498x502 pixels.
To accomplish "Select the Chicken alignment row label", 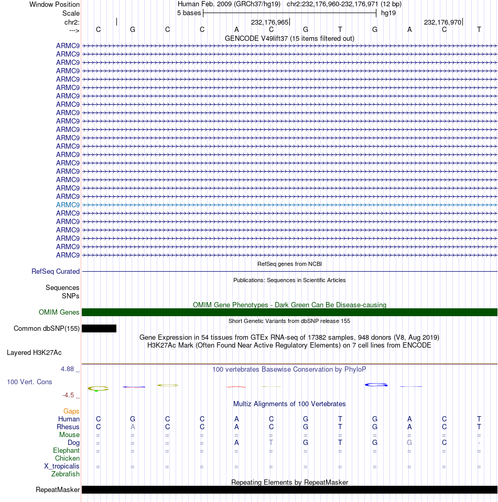I will [67, 458].
